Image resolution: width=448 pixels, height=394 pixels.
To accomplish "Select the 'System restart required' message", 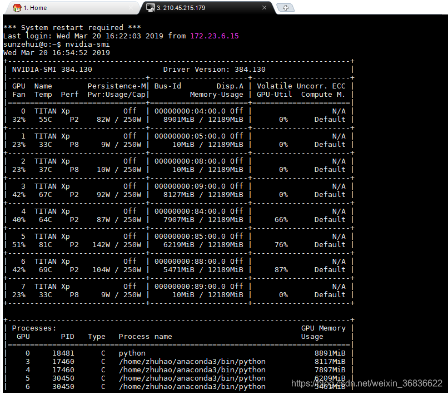I will (x=72, y=28).
